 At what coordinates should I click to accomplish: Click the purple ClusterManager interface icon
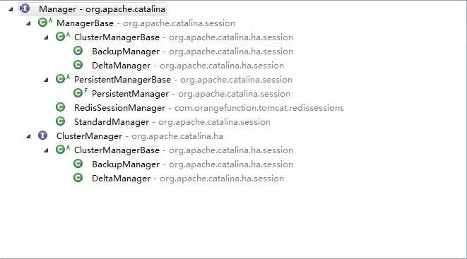click(43, 135)
